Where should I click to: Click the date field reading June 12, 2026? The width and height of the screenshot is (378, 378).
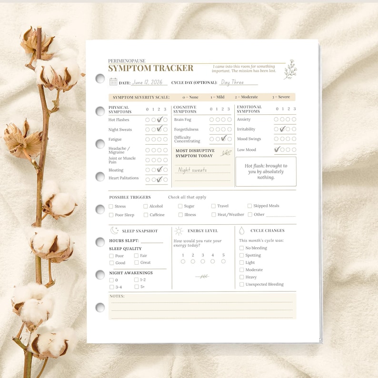pyautogui.click(x=149, y=82)
